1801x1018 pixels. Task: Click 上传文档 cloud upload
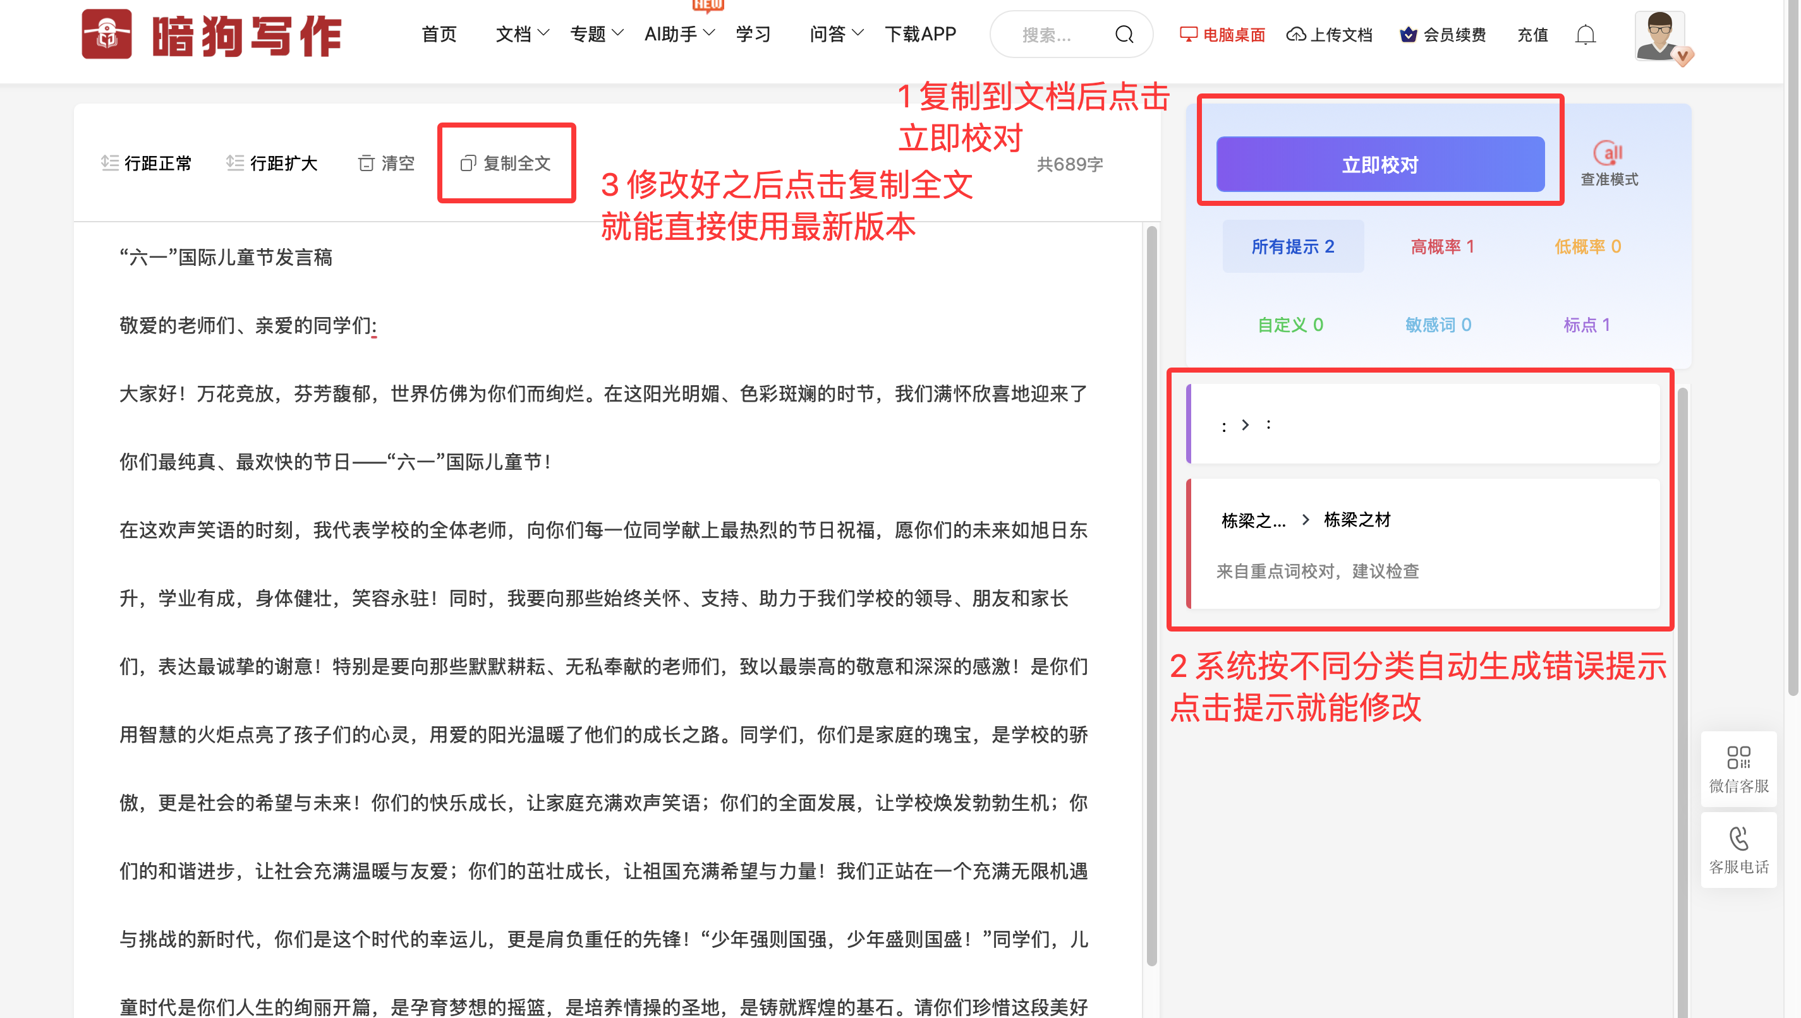(1329, 34)
